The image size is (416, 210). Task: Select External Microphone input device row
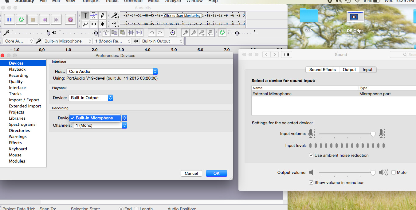click(334, 94)
